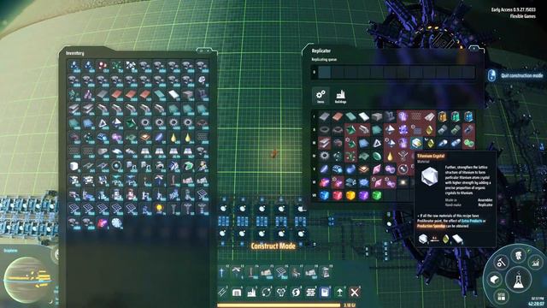Select the highlighted Titanium Crystal recipe
The width and height of the screenshot is (547, 308).
point(416,143)
